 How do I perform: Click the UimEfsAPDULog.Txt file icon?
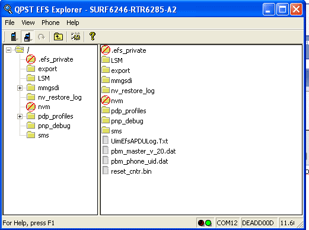coord(106,140)
